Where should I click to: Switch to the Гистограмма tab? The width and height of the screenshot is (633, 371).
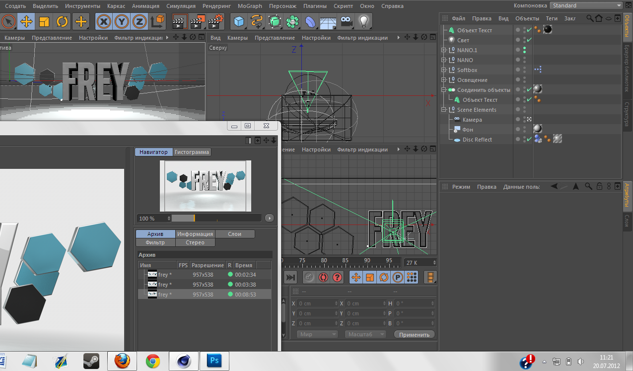point(192,152)
